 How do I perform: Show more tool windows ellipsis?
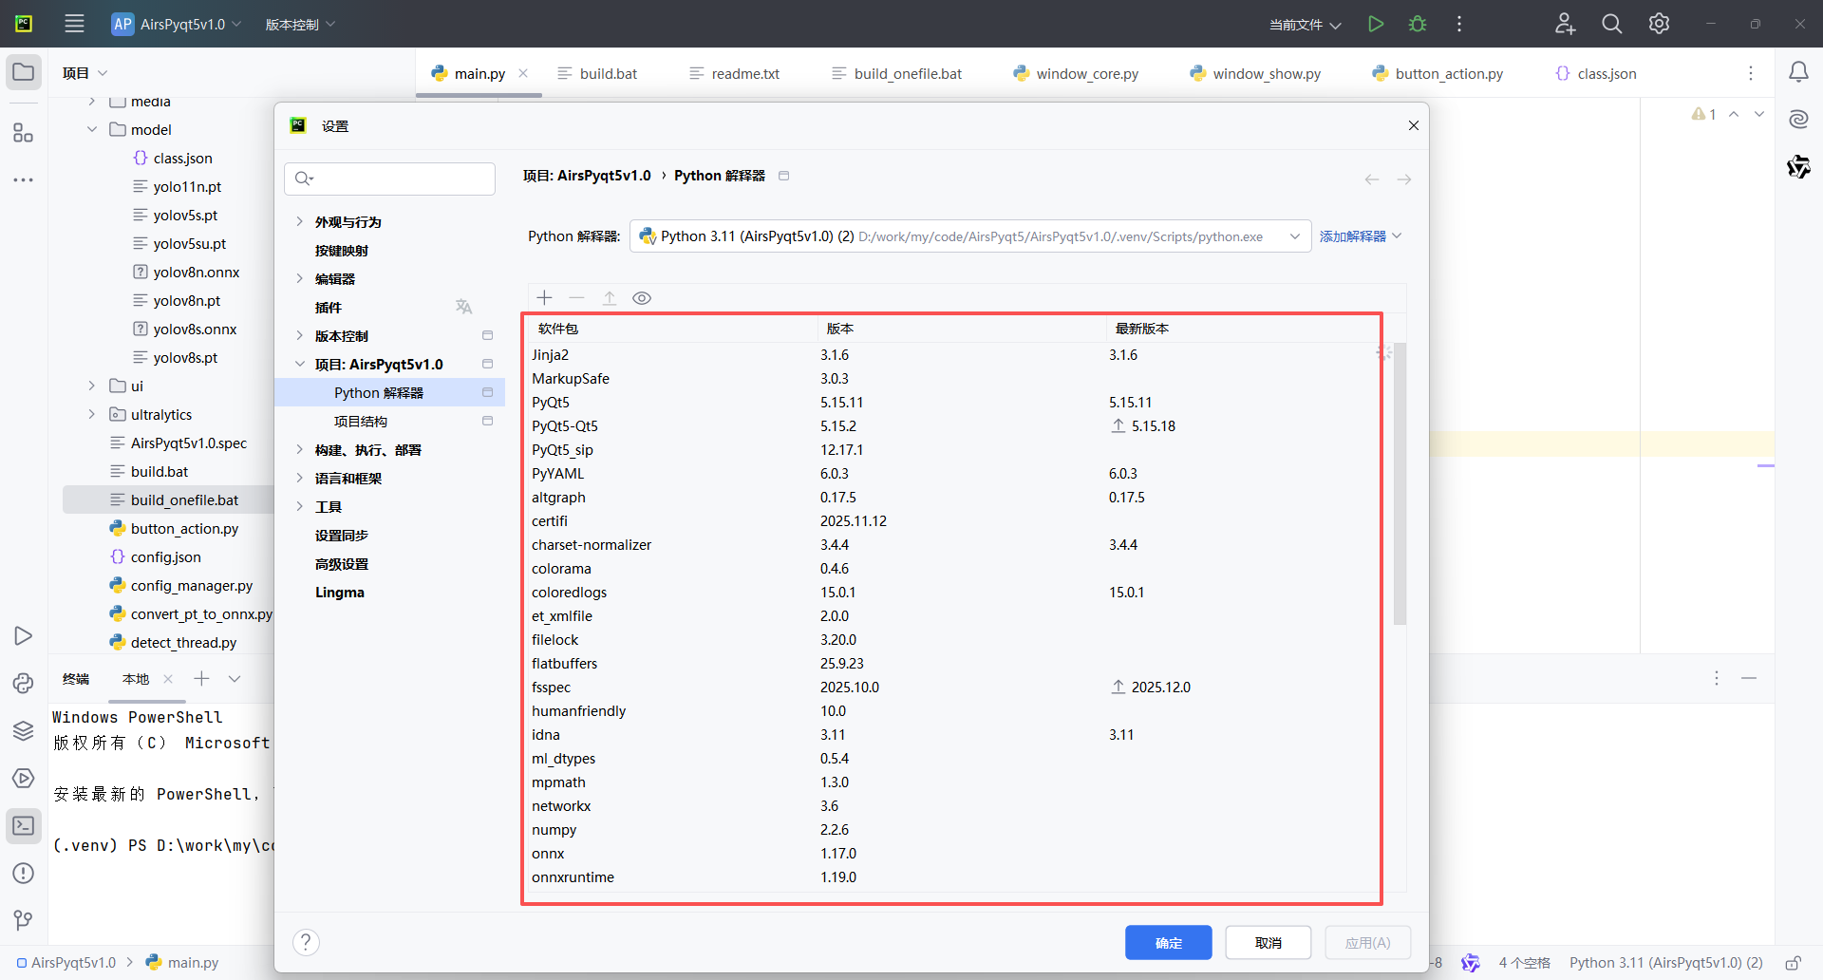point(24,179)
